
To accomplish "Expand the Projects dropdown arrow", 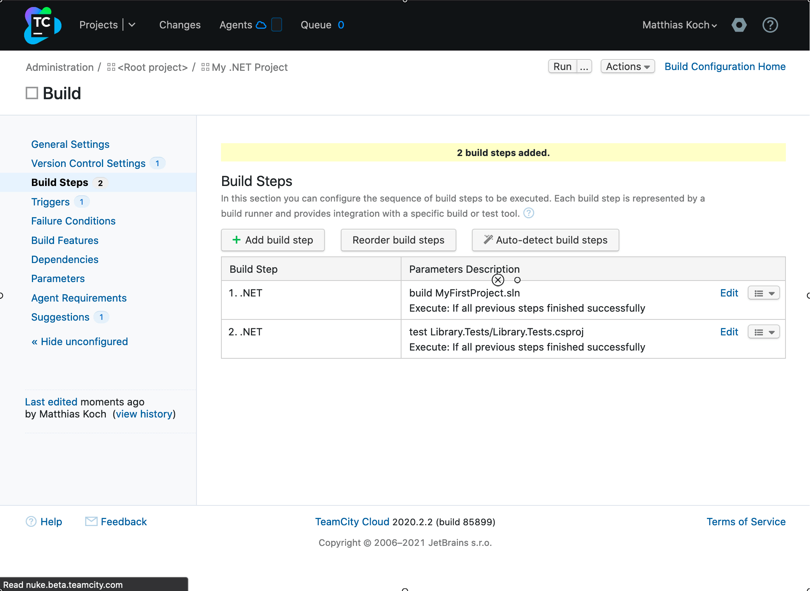I will coord(132,25).
